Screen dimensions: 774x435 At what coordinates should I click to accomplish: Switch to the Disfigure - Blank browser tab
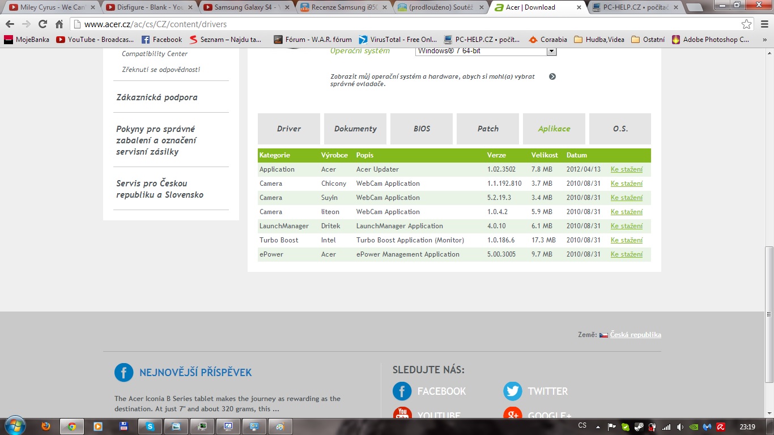[x=148, y=7]
